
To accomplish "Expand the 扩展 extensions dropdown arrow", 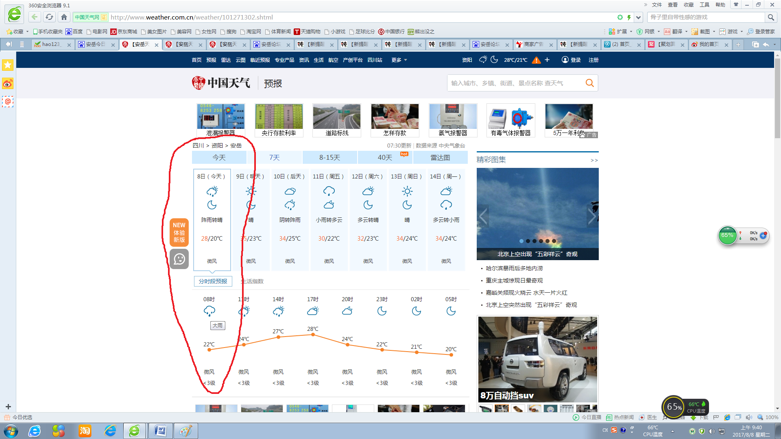I will pos(631,32).
